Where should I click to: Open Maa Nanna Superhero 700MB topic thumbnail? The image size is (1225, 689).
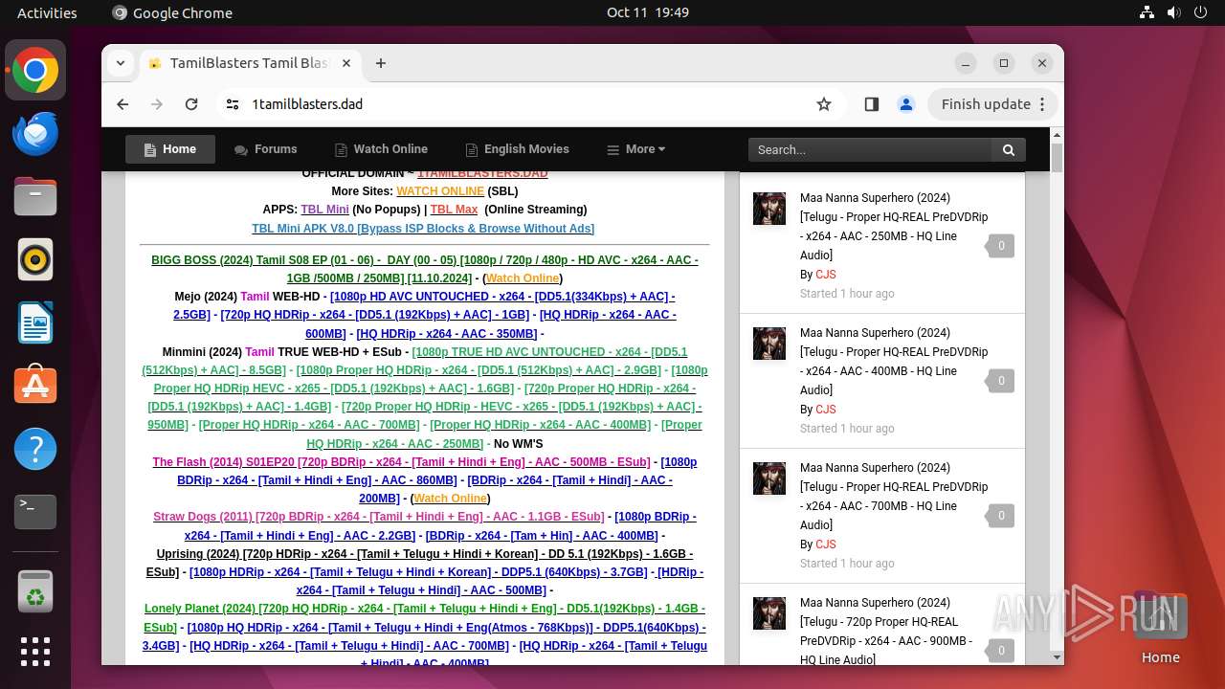769,478
